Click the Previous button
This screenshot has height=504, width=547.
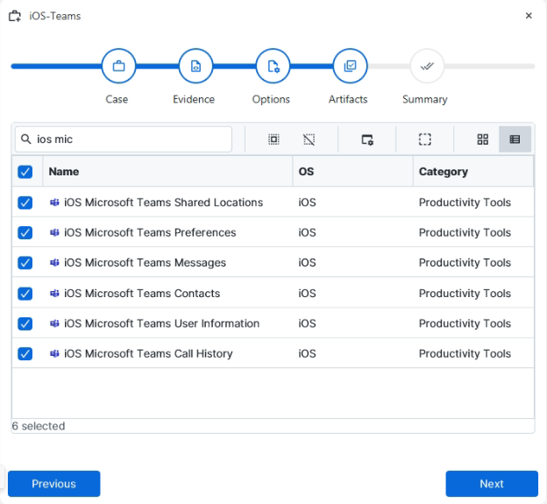click(54, 484)
